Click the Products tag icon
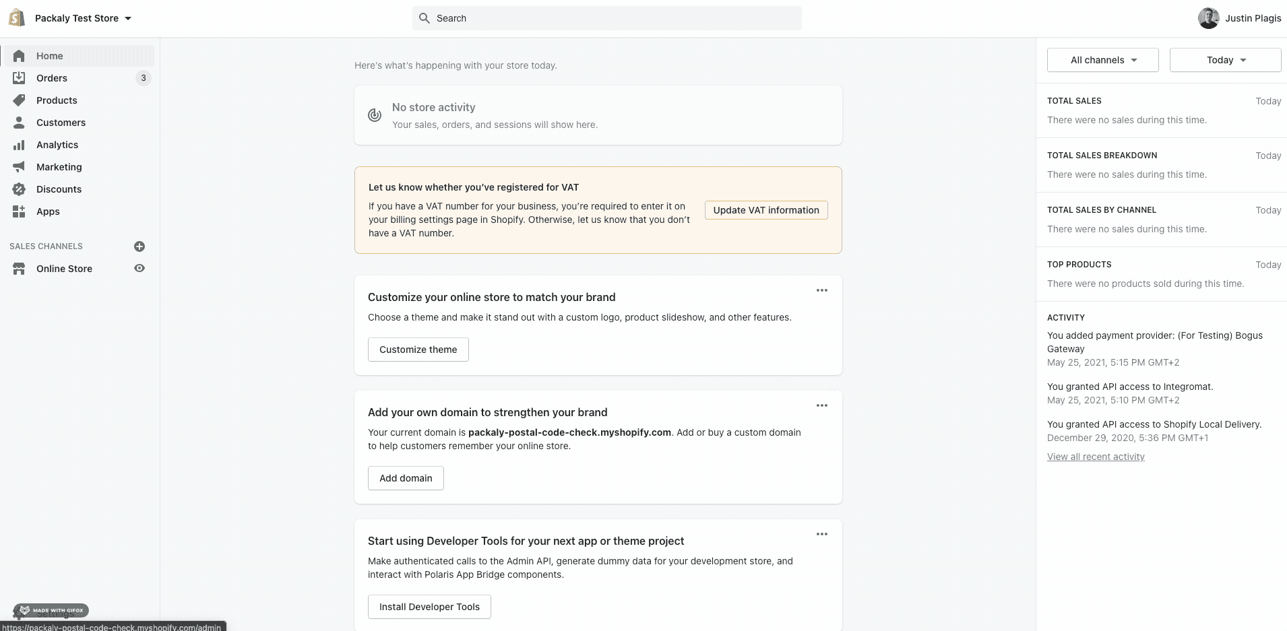 coord(19,100)
